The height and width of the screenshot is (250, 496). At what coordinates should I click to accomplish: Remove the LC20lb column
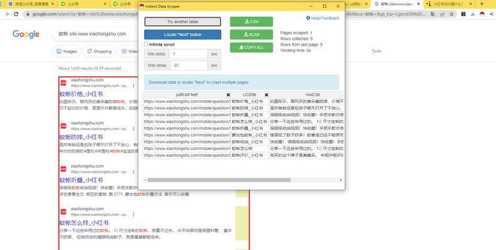(266, 95)
